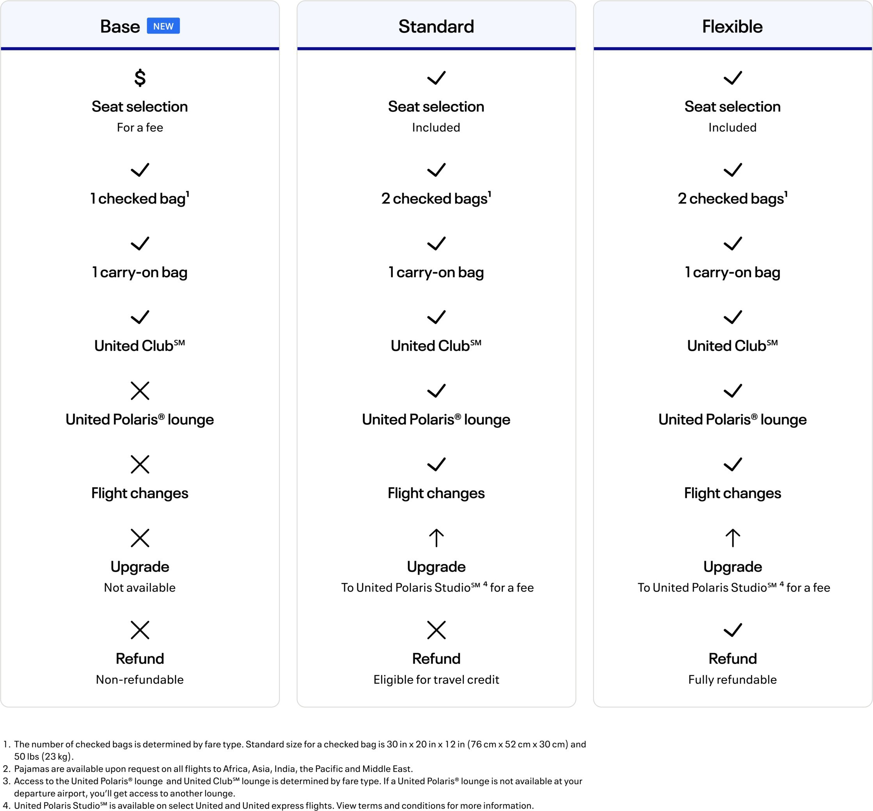This screenshot has height=811, width=873.
Task: Click the X icon above Standard Refund
Action: pos(436,630)
